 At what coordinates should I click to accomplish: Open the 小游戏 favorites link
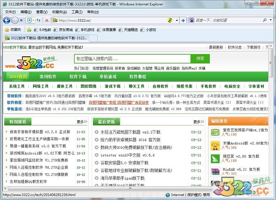(x=148, y=30)
